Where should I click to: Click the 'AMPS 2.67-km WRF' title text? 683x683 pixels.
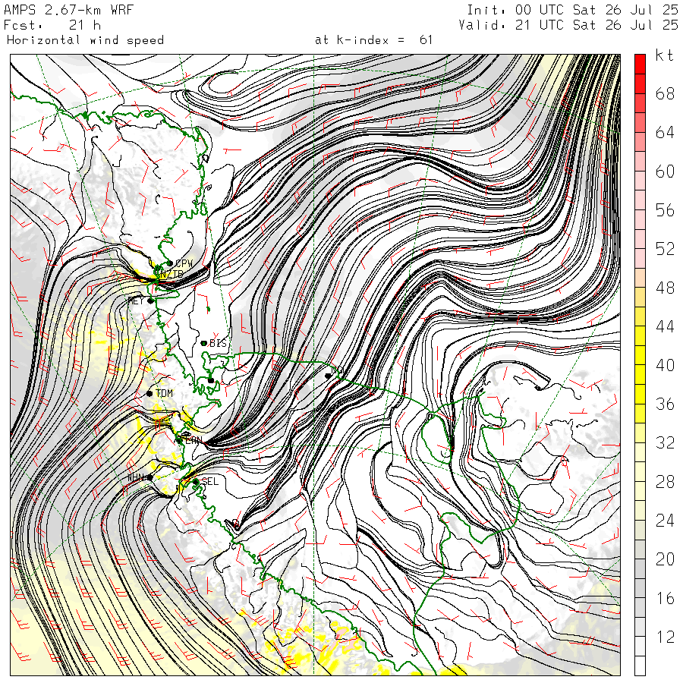click(x=68, y=10)
